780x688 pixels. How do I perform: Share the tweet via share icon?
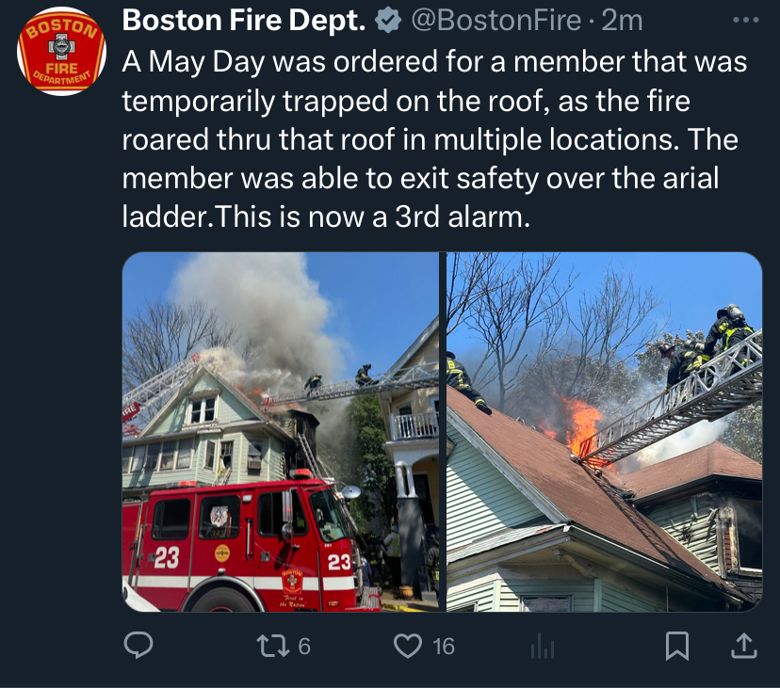click(743, 646)
